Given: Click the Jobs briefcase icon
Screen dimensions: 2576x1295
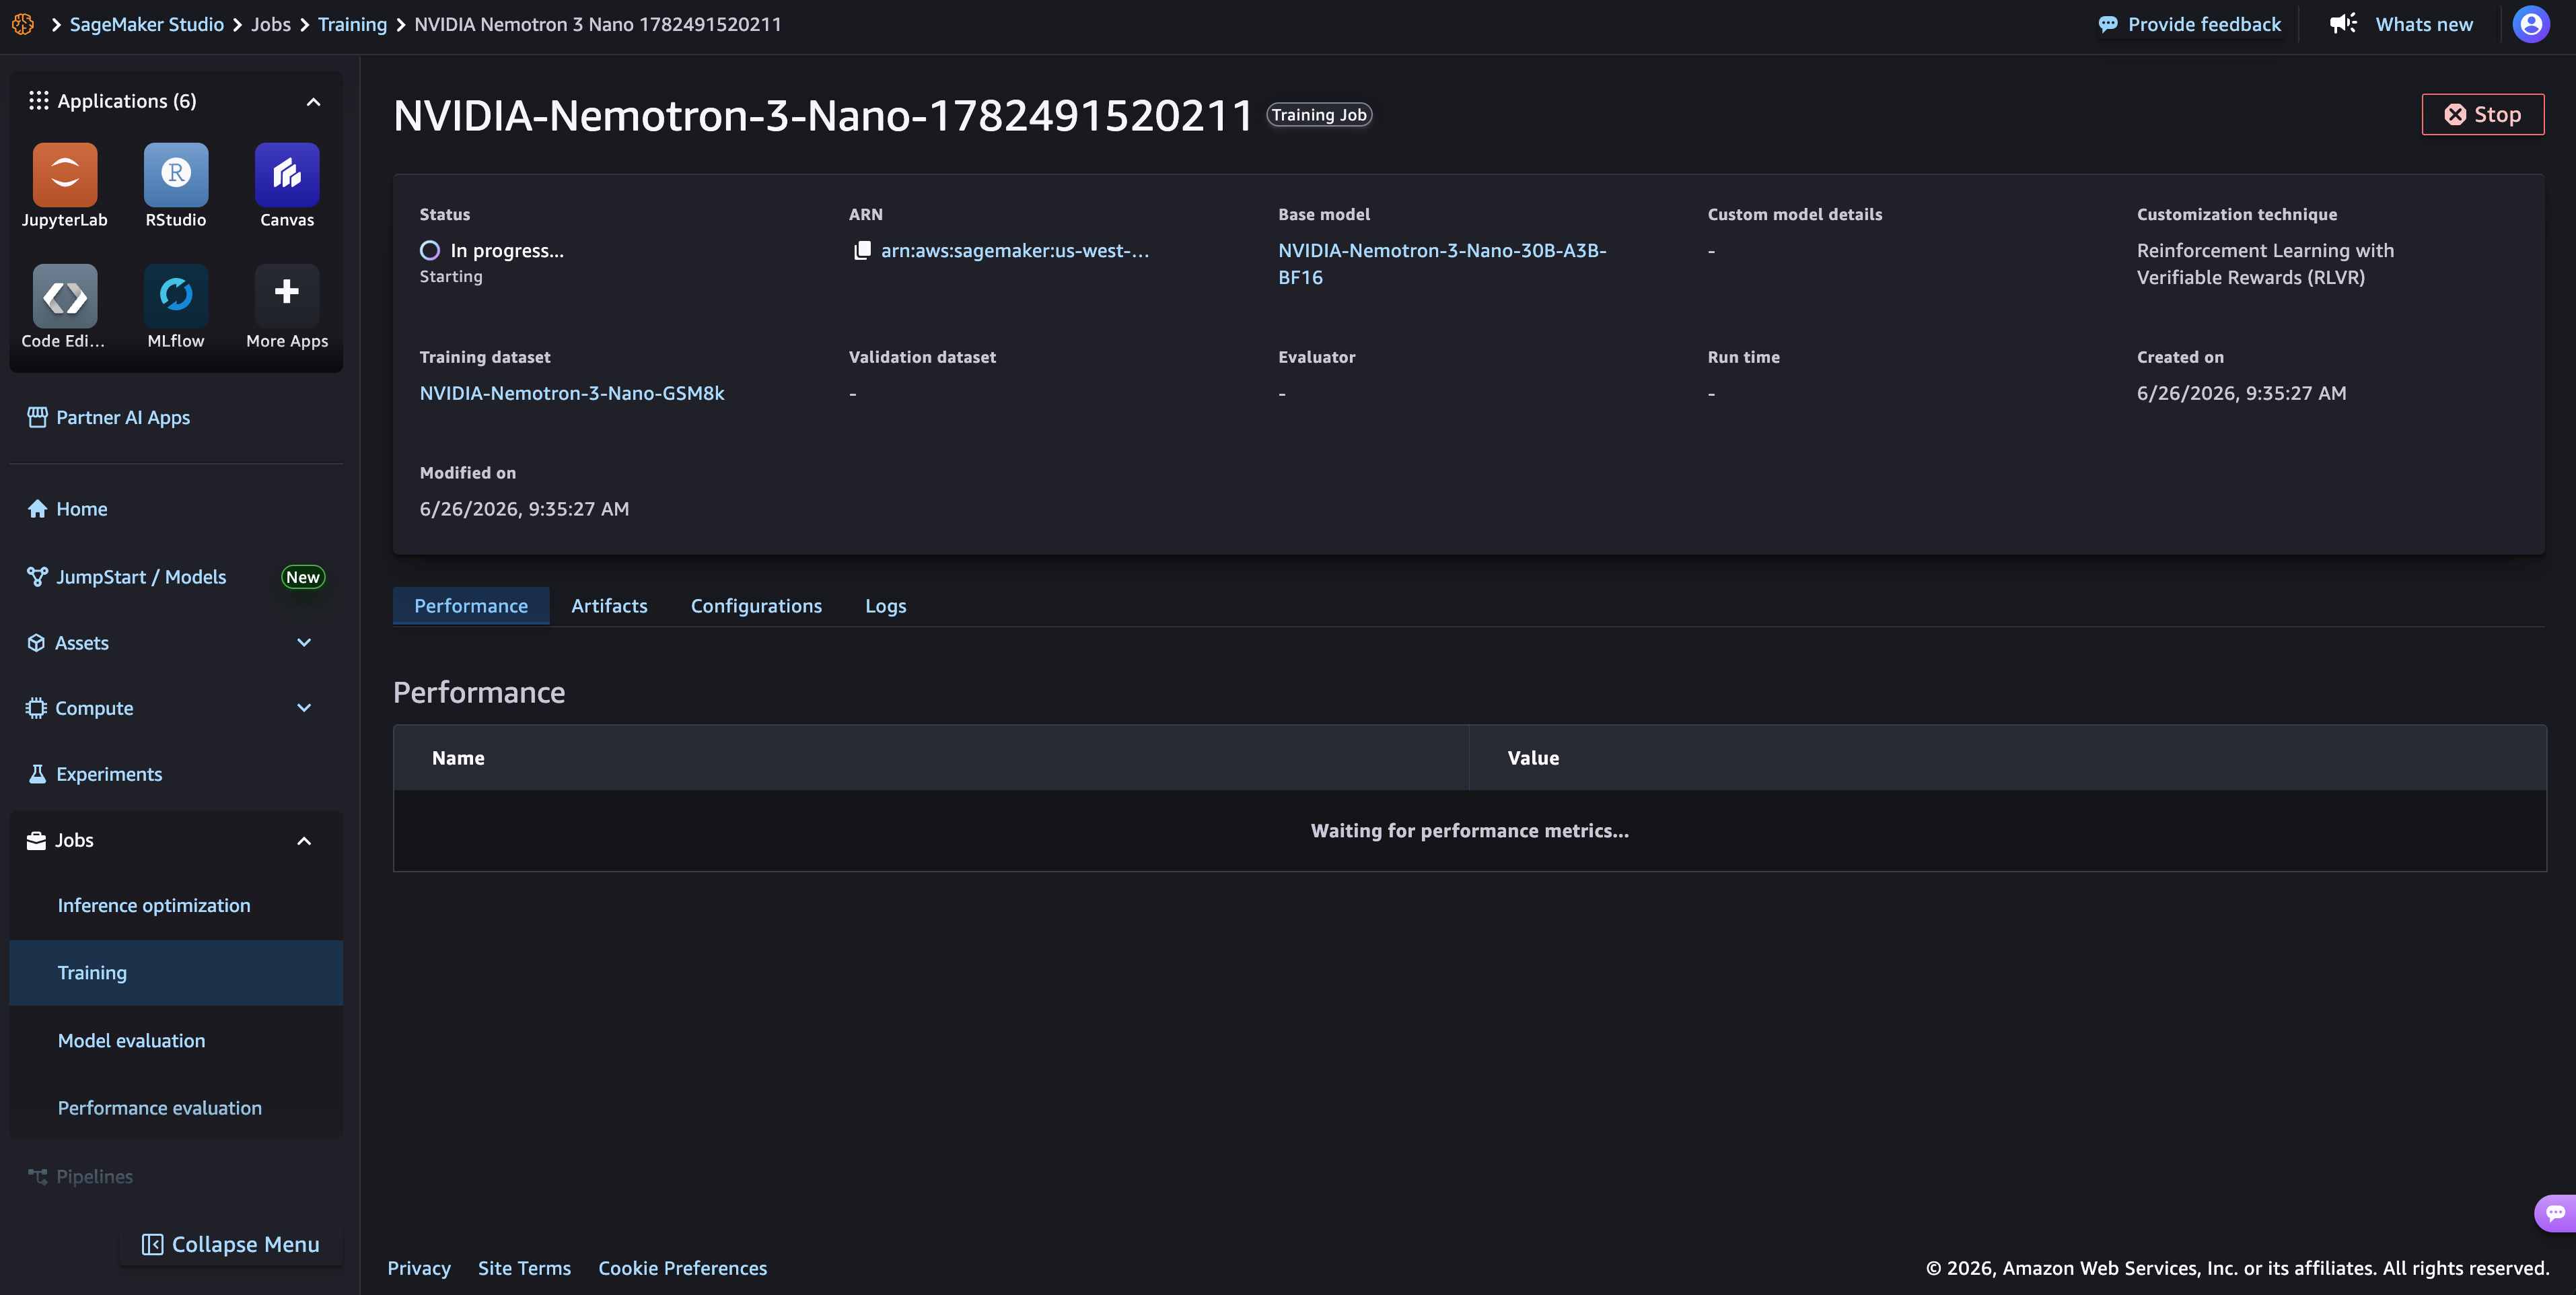Looking at the screenshot, I should click(x=36, y=840).
